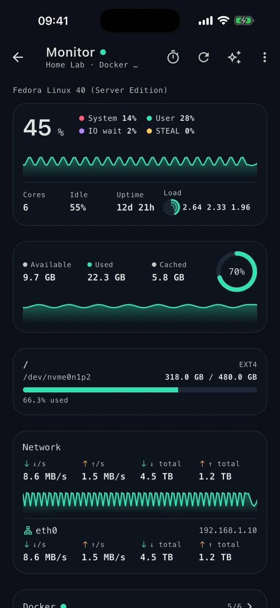This screenshot has height=608, width=280.
Task: Tap Network card 1.2 TB upload total
Action: 215,476
